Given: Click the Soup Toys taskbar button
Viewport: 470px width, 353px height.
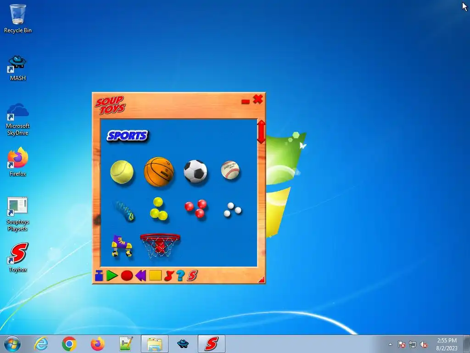Looking at the screenshot, I should click(211, 344).
